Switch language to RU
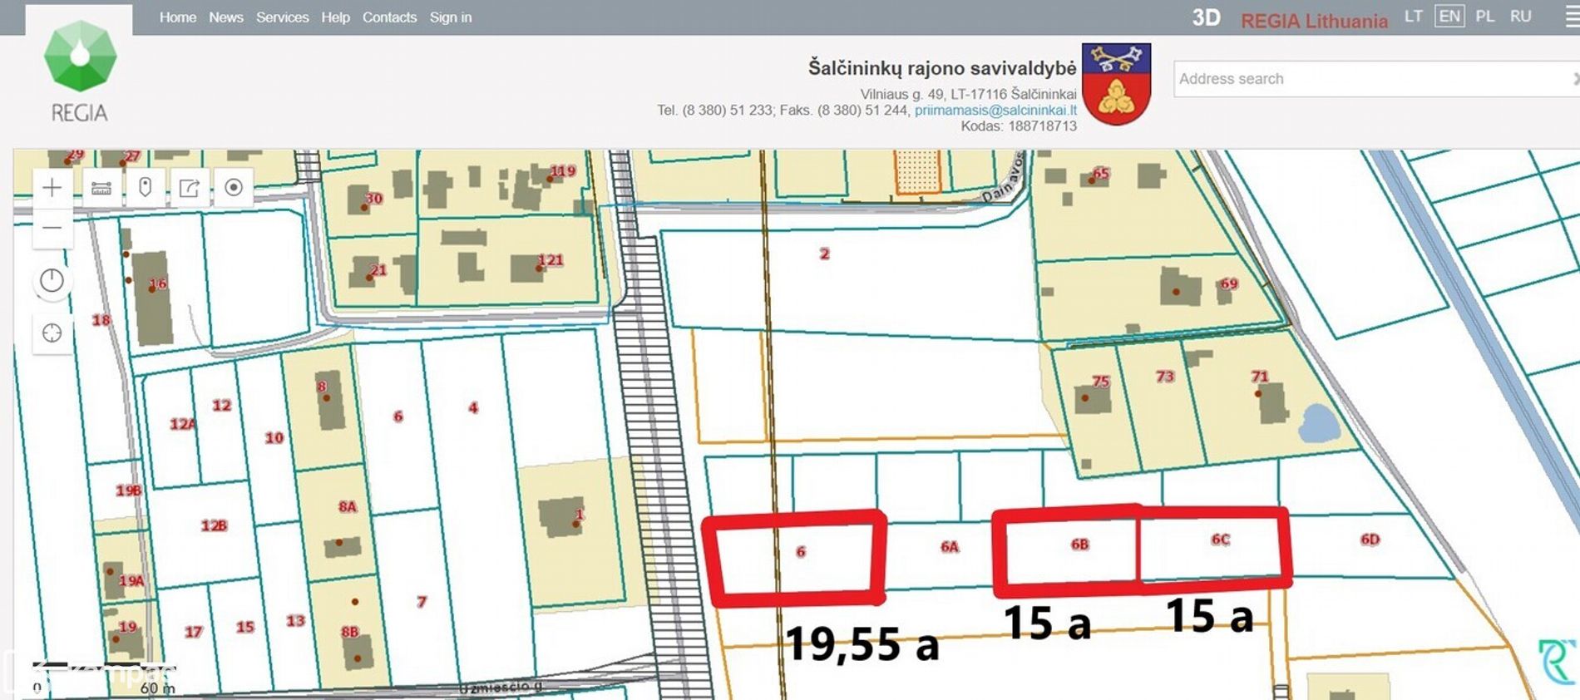Image resolution: width=1580 pixels, height=700 pixels. pos(1521,16)
